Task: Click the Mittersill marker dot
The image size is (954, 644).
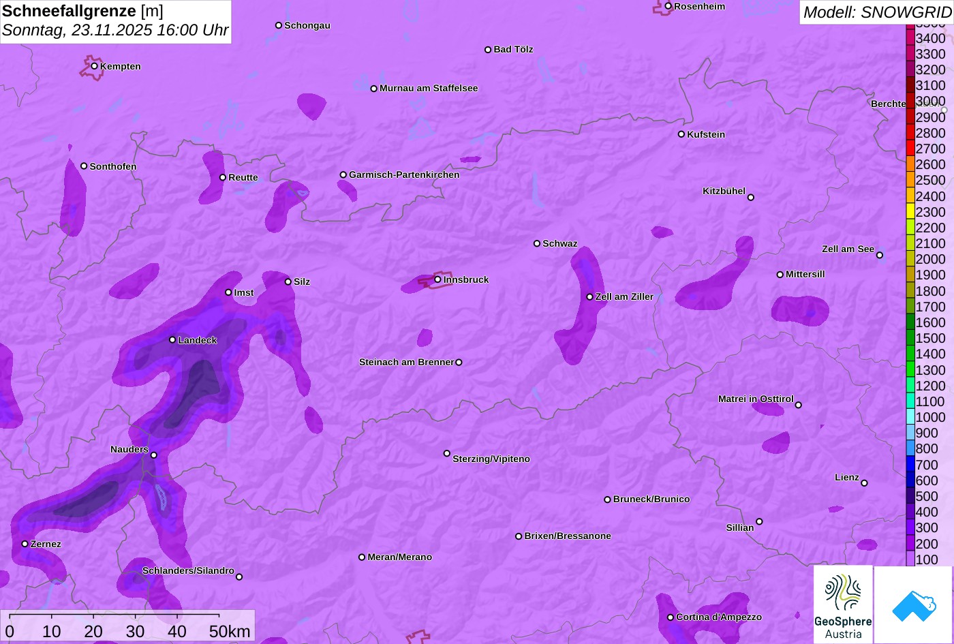Action: tap(780, 275)
